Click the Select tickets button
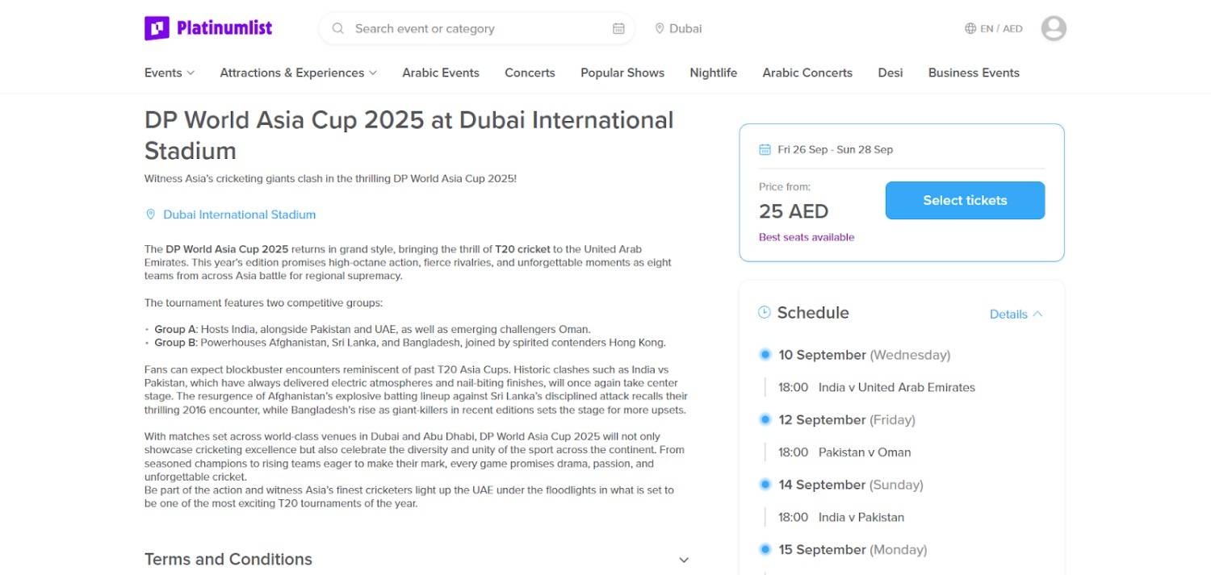This screenshot has height=575, width=1211. coord(965,200)
